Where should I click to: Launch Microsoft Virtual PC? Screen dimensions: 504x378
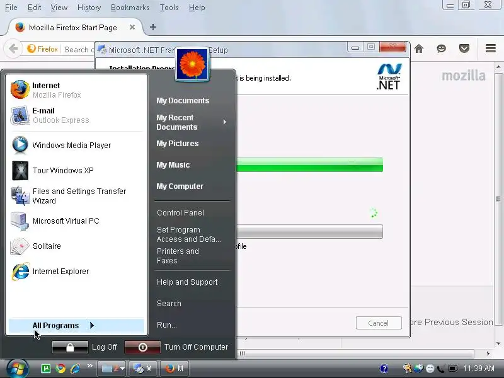pos(76,221)
